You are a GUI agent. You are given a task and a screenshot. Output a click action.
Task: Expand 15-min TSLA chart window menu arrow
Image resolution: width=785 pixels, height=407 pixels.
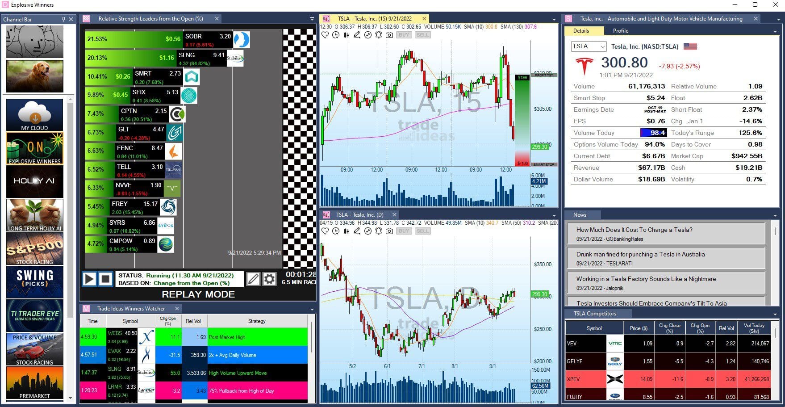tap(554, 19)
